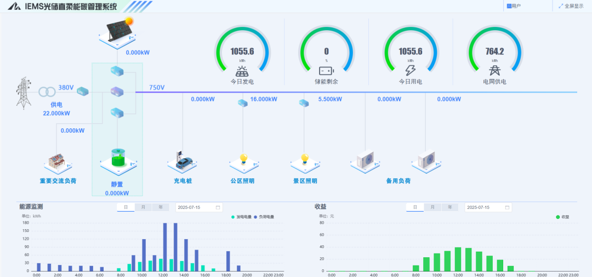Open the 能源监测 date picker
Viewport: 592px width, 277px height.
tap(198, 207)
